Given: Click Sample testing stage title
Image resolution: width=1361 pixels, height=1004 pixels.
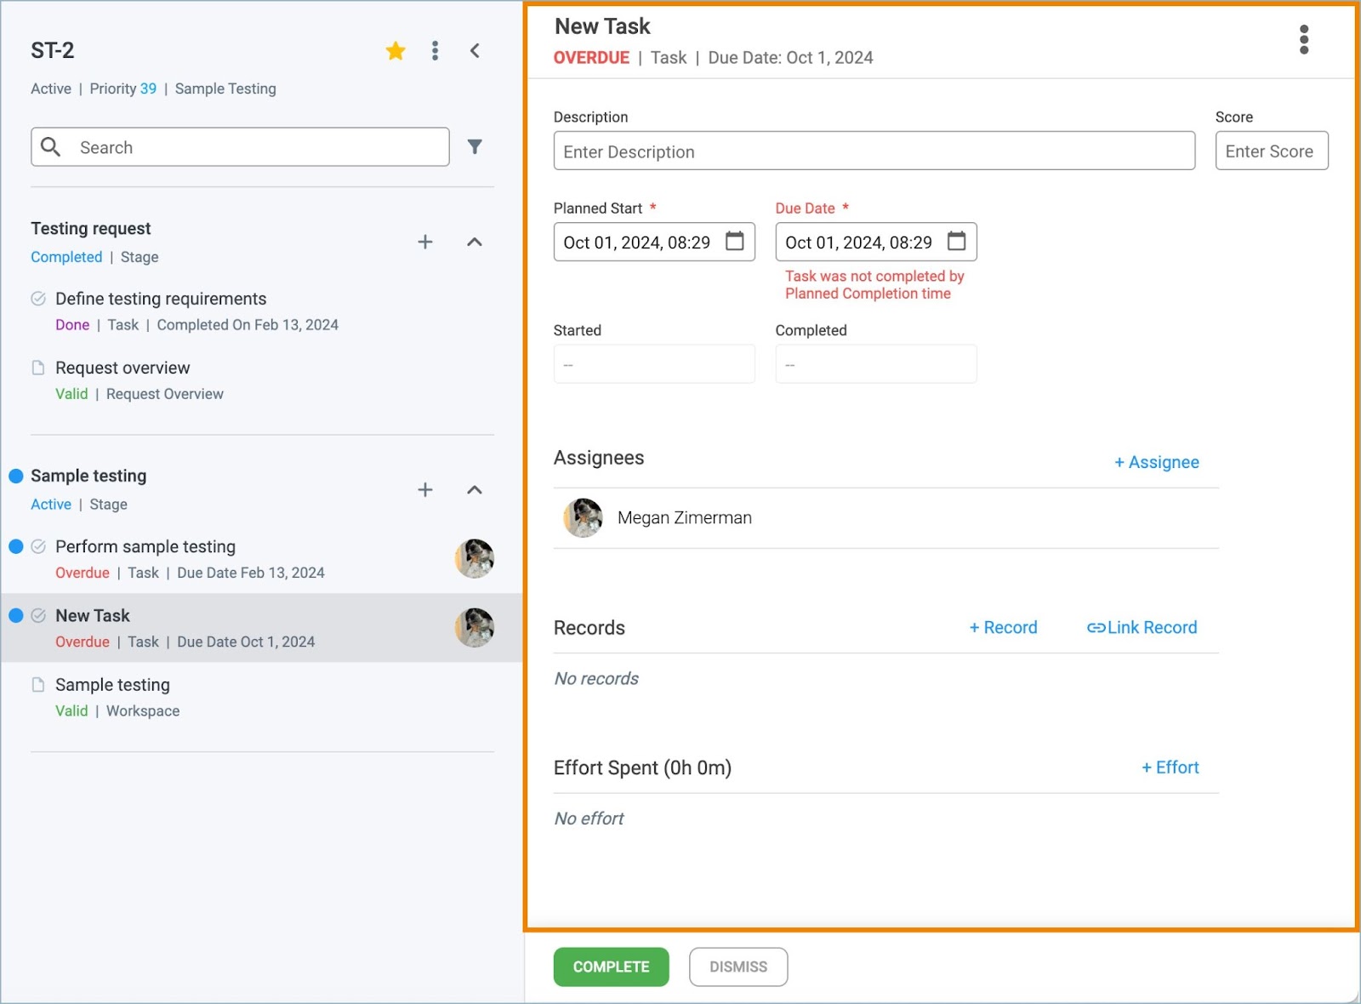Looking at the screenshot, I should click(x=88, y=476).
